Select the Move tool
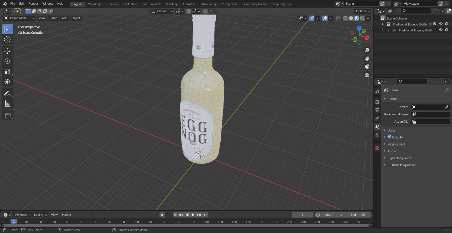Image resolution: width=452 pixels, height=233 pixels. (x=7, y=51)
